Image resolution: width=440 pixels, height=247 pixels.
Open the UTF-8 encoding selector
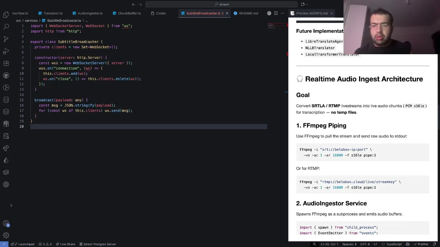point(365,244)
